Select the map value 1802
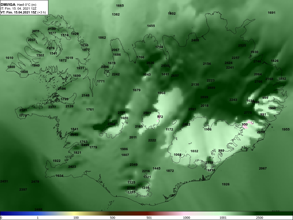The image size is (293, 220). pos(171,13)
